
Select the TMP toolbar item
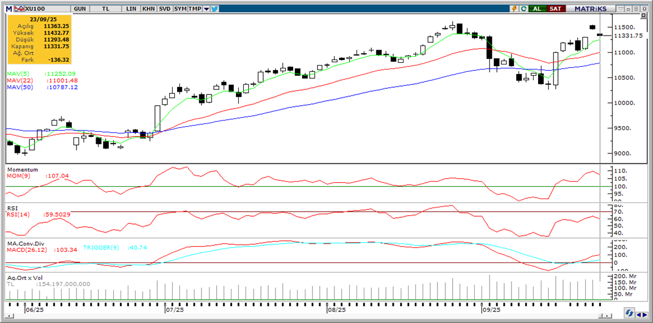(x=195, y=8)
